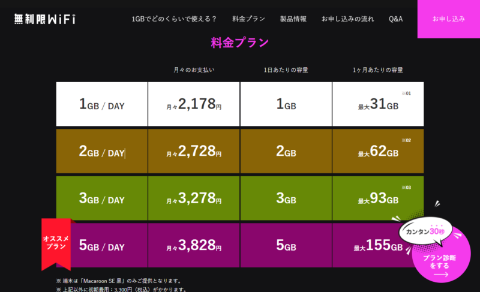Click the プラン診断をする round button
The height and width of the screenshot is (292, 480).
441,254
